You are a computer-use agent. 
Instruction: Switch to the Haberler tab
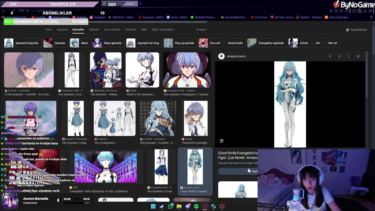(131, 30)
